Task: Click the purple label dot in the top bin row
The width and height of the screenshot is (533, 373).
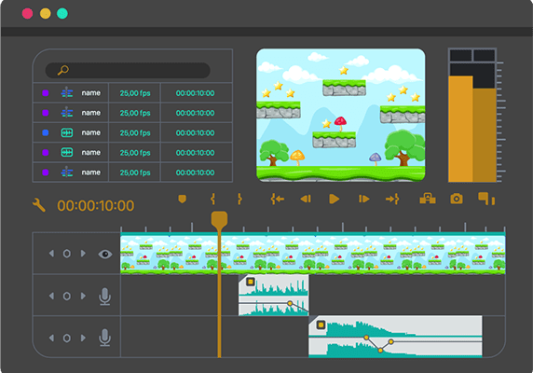Action: coord(46,93)
